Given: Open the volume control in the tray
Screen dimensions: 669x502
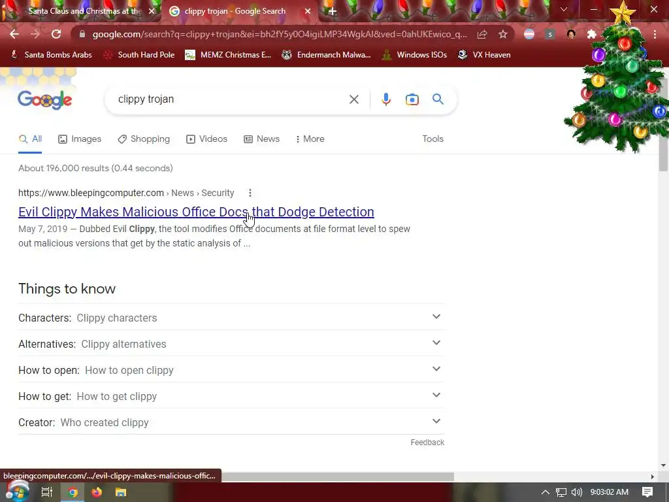Looking at the screenshot, I should click(576, 492).
